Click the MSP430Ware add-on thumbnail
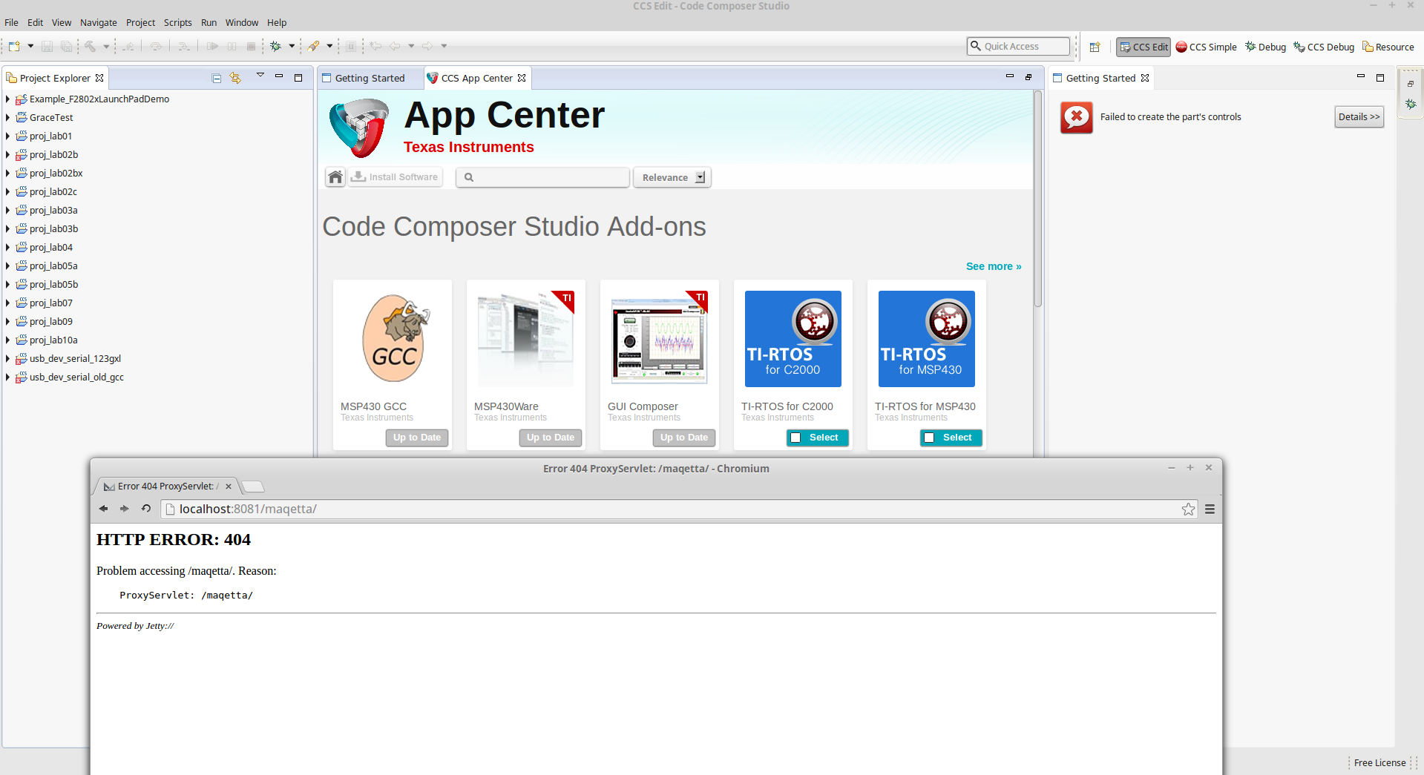This screenshot has width=1424, height=775. point(526,339)
